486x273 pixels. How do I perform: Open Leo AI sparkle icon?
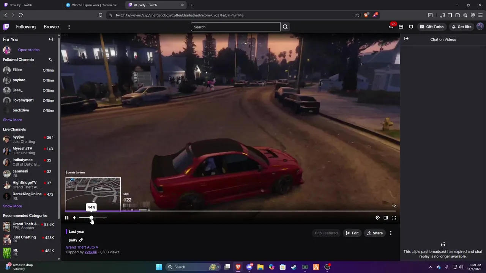[x=465, y=15]
